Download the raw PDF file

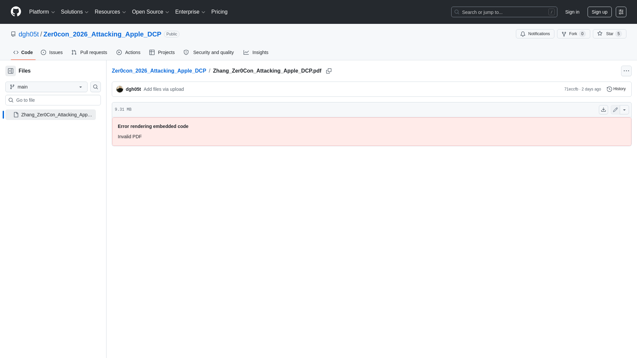[603, 110]
